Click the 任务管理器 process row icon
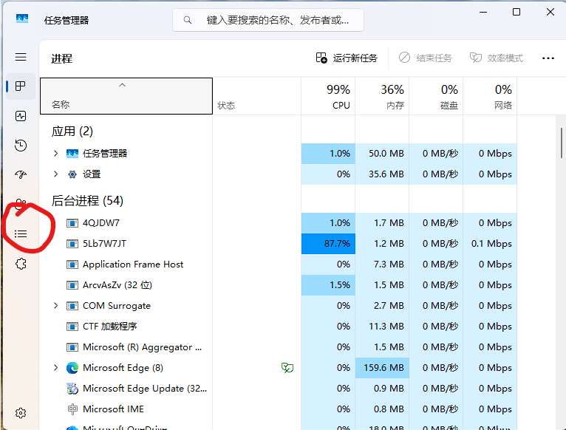The width and height of the screenshot is (566, 430). (72, 154)
